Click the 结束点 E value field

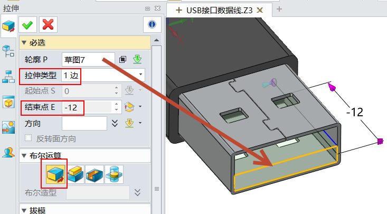tap(86, 107)
